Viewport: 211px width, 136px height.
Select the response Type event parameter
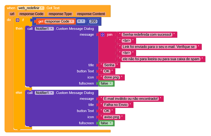pyautogui.click(x=60, y=14)
